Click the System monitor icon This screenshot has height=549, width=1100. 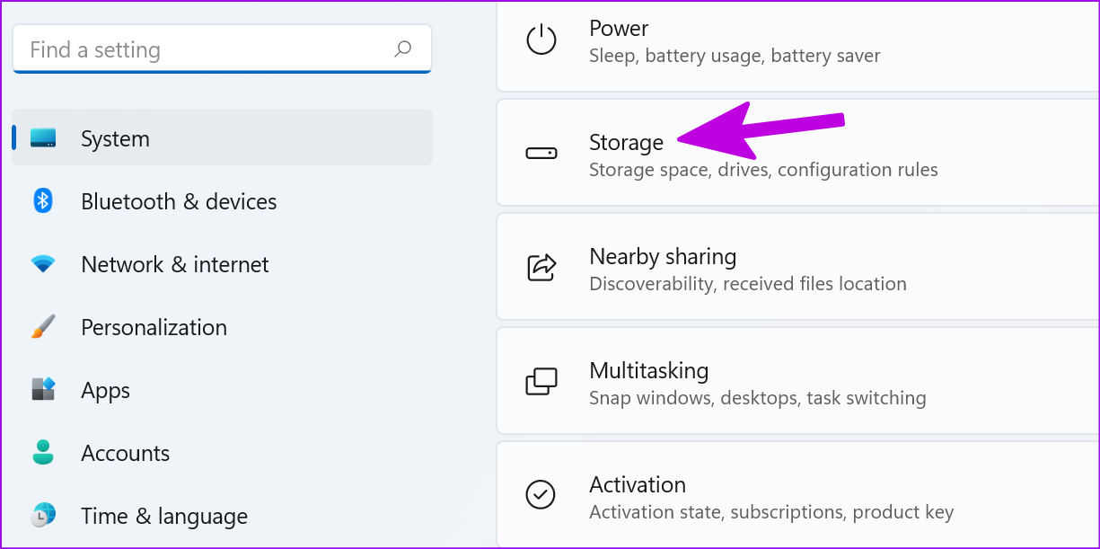(43, 138)
